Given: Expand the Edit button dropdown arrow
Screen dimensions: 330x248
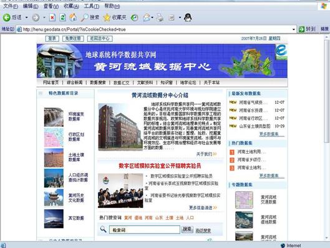Looking at the screenshot, I should click(180, 17).
